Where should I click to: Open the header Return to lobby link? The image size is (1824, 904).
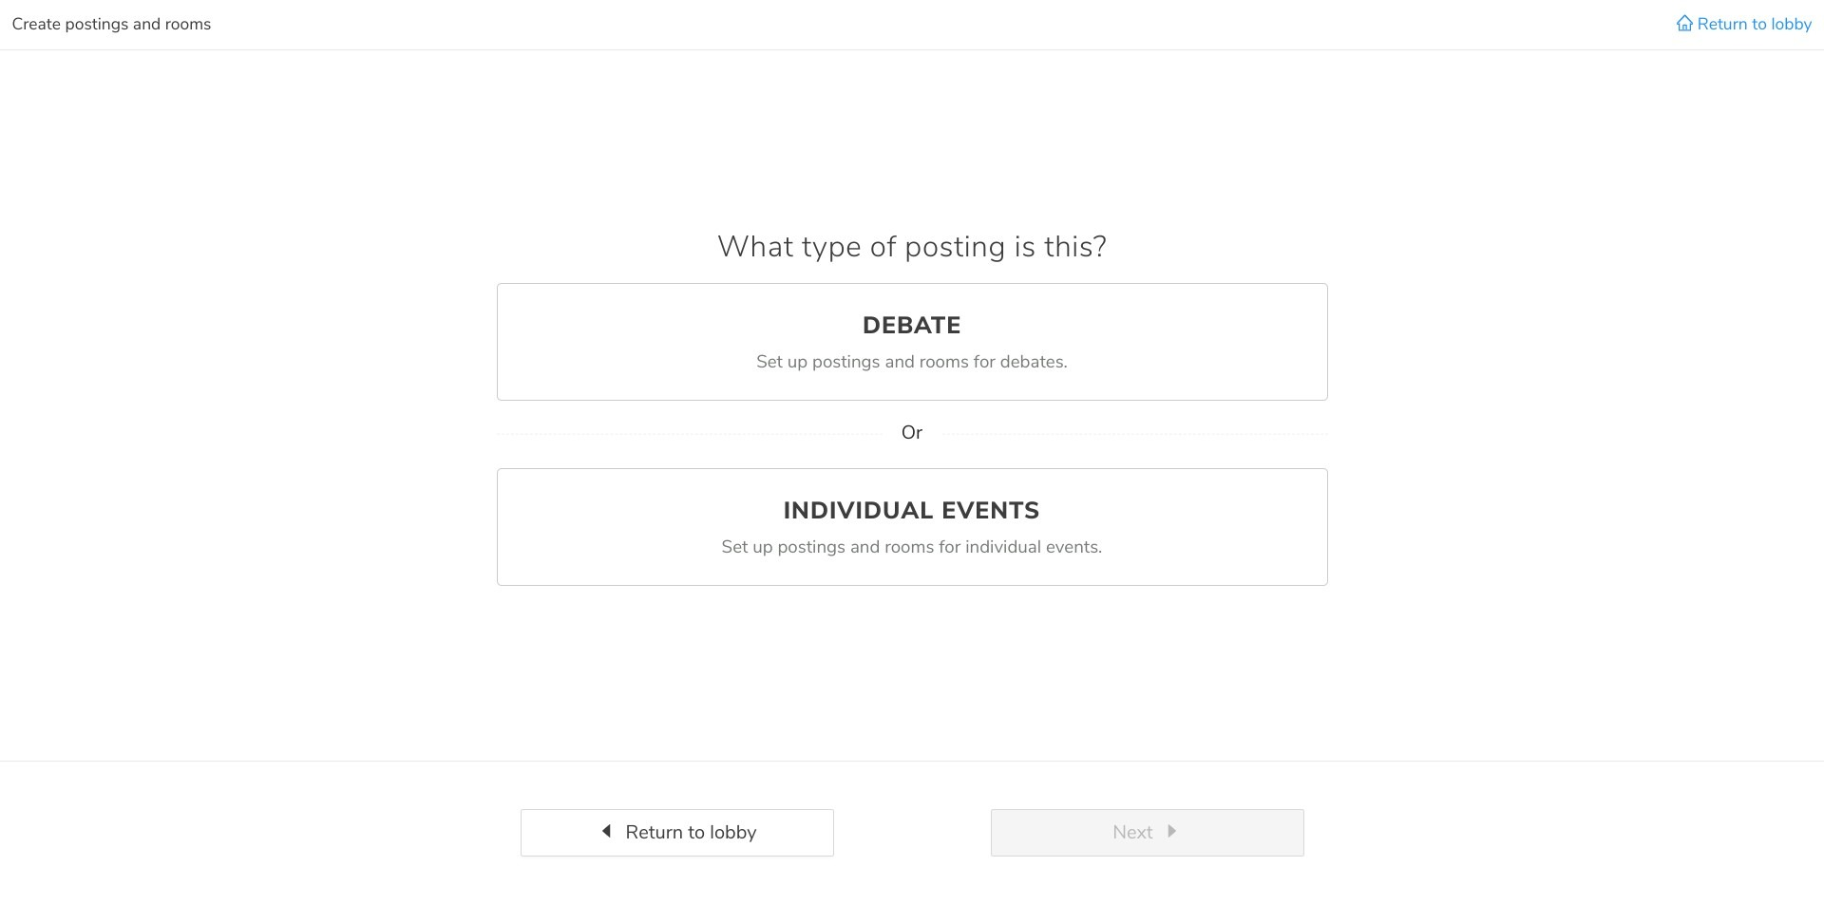1744,24
